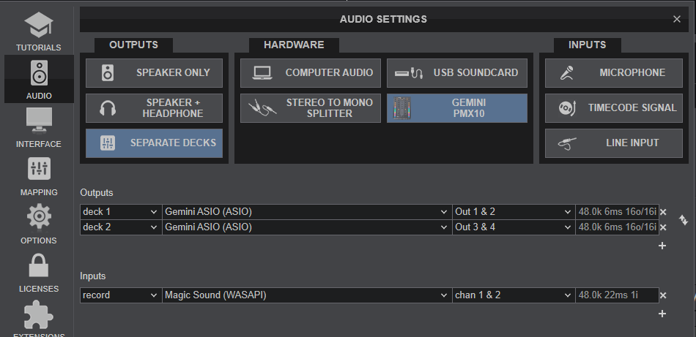
Task: Open the Tutorials section in sidebar
Action: coord(39,31)
